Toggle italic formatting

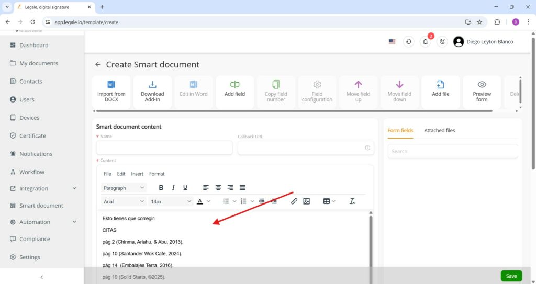173,188
